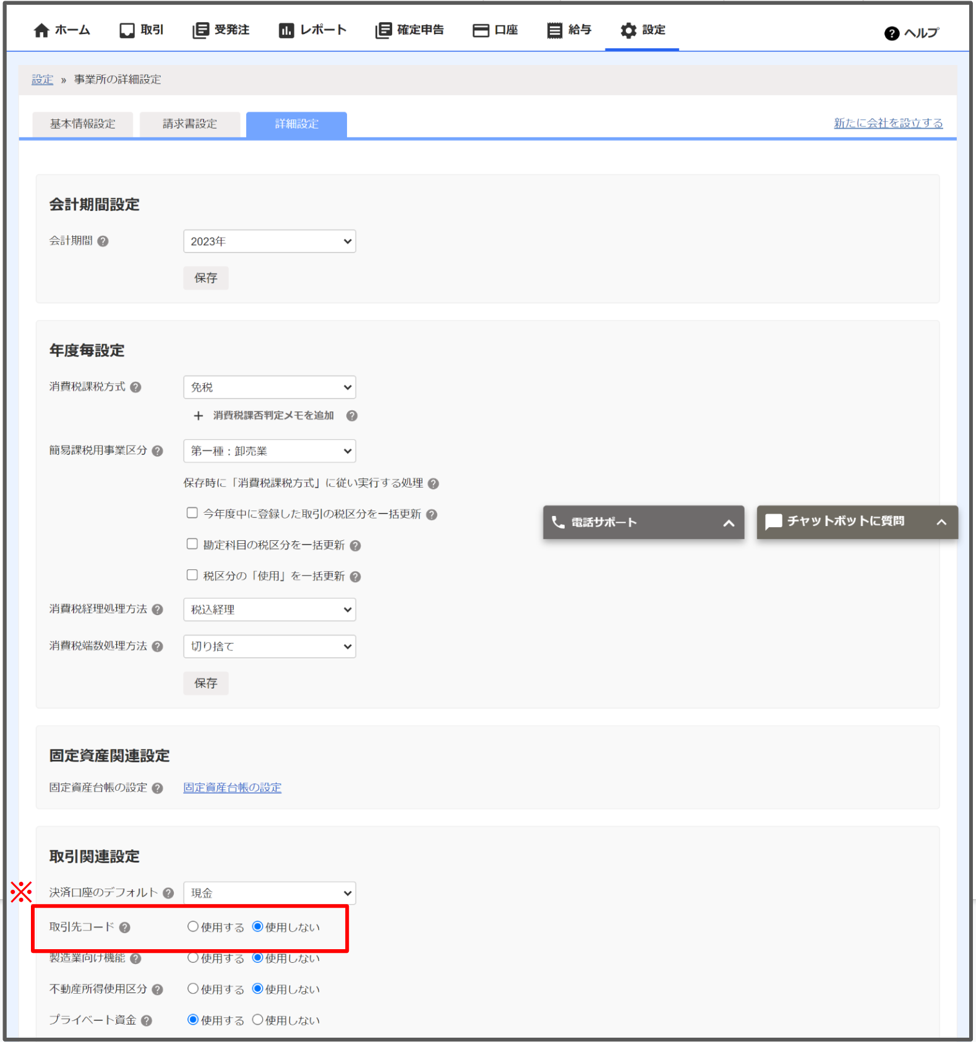Viewport: 976px width, 1042px height.
Task: Open the Help question mark icon
Action: 891,33
